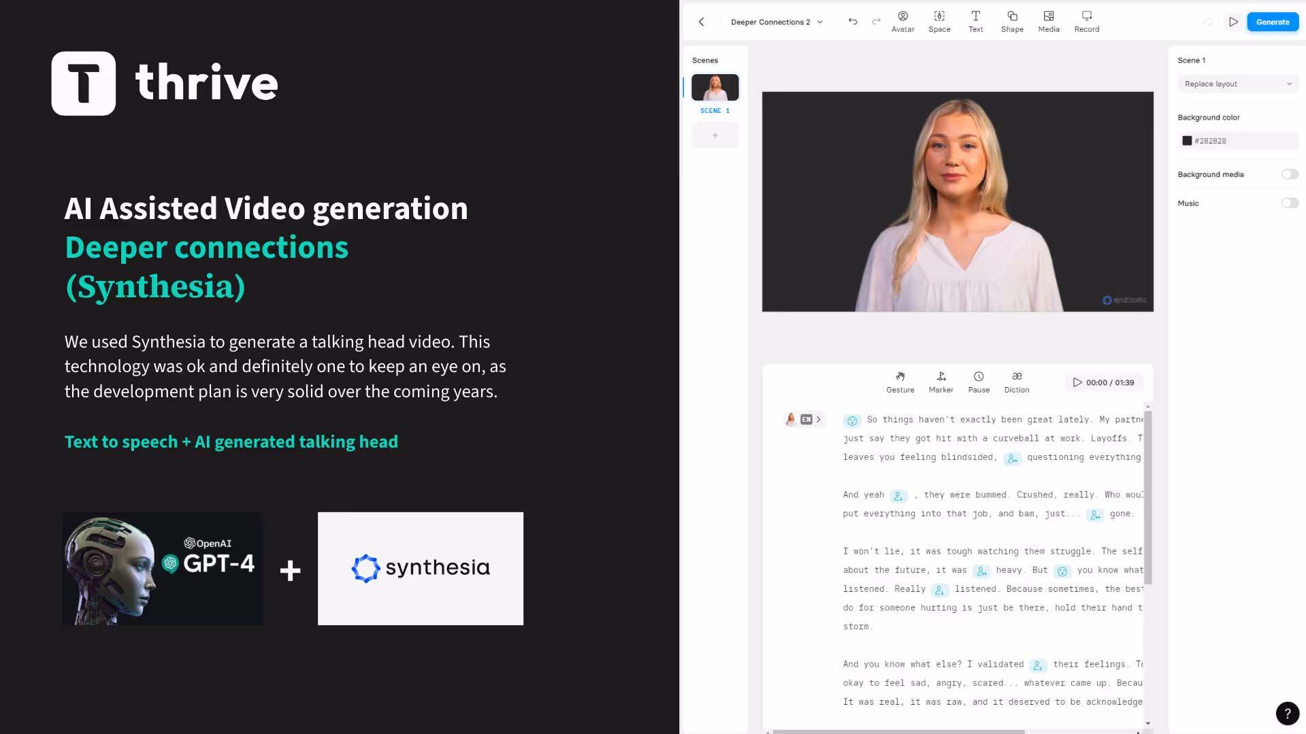
Task: Click the emotion icon before "you know what"
Action: [1062, 571]
